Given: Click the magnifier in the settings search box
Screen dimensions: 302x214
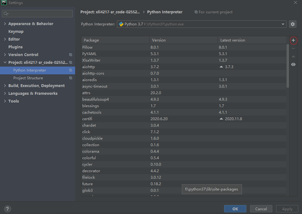Looking at the screenshot, I should click(5, 14).
